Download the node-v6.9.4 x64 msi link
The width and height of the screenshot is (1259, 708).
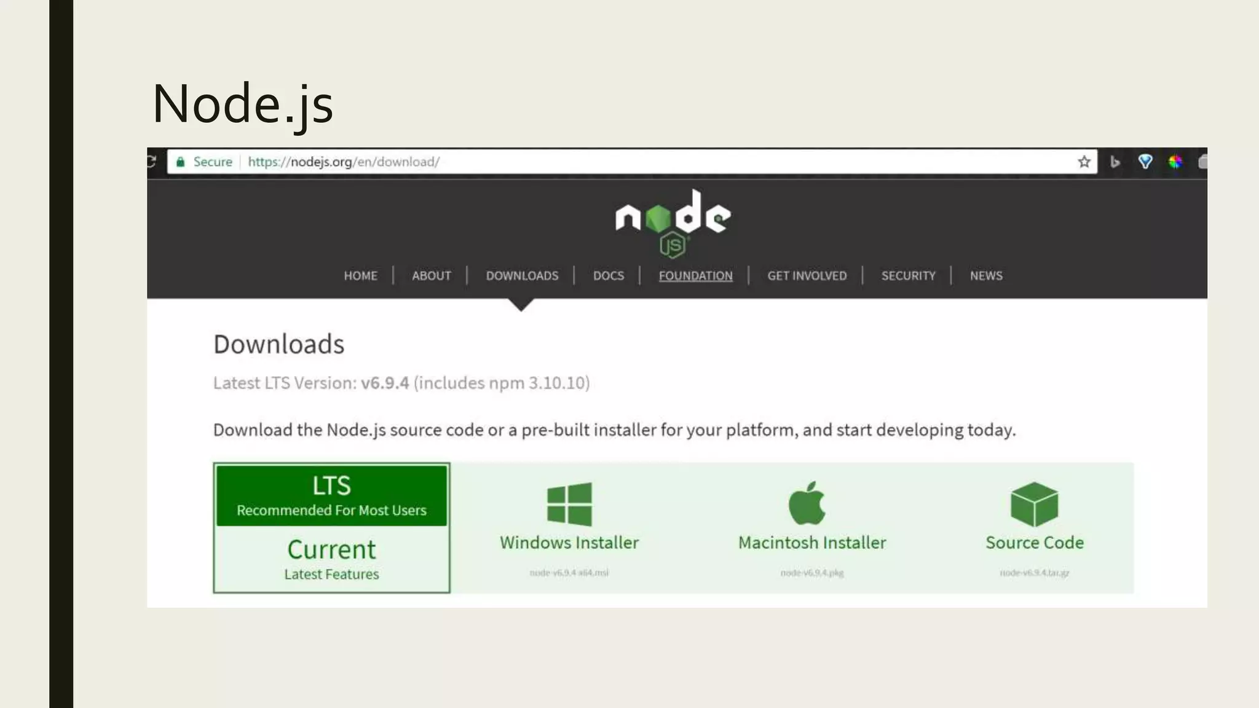coord(569,573)
